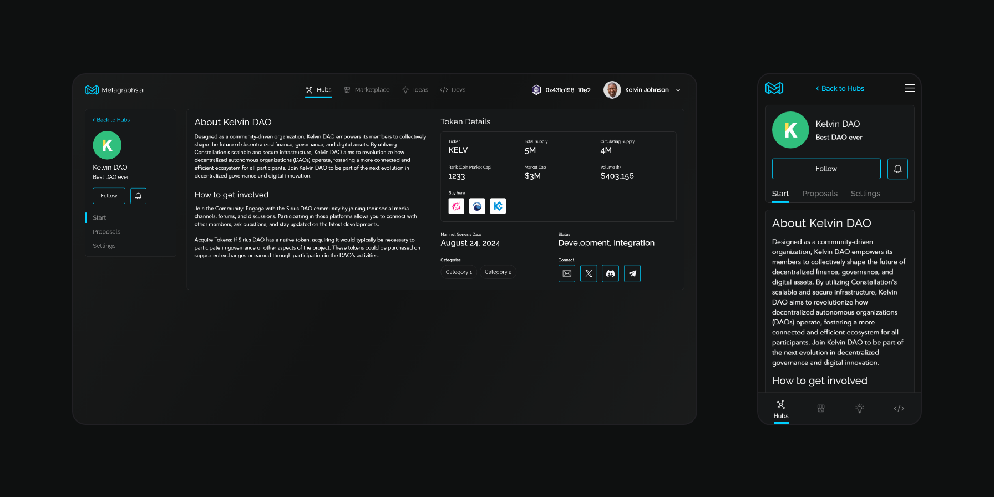Tap the Marketplace icon in mobile bottom bar
Viewport: 994px width, 497px height.
click(x=821, y=409)
